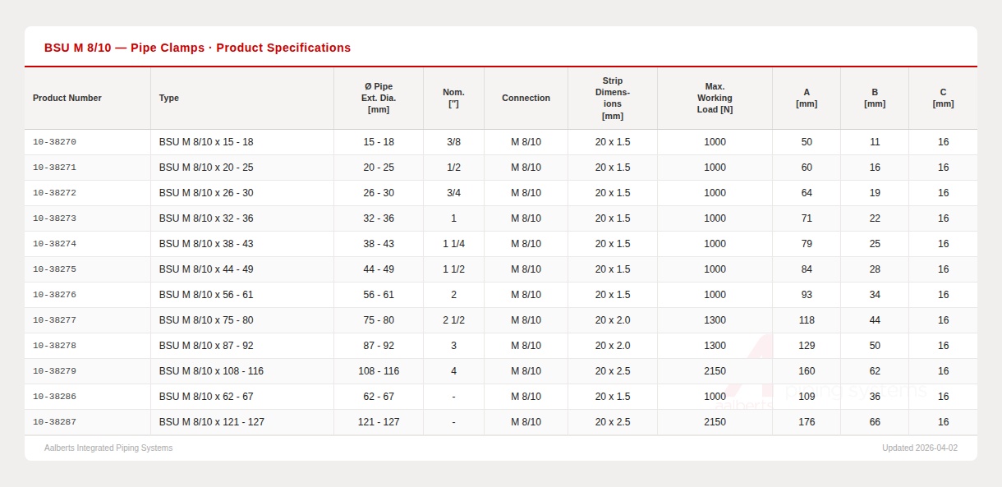Click the A value 176 in last row
Image resolution: width=1002 pixels, height=487 pixels.
tap(807, 422)
